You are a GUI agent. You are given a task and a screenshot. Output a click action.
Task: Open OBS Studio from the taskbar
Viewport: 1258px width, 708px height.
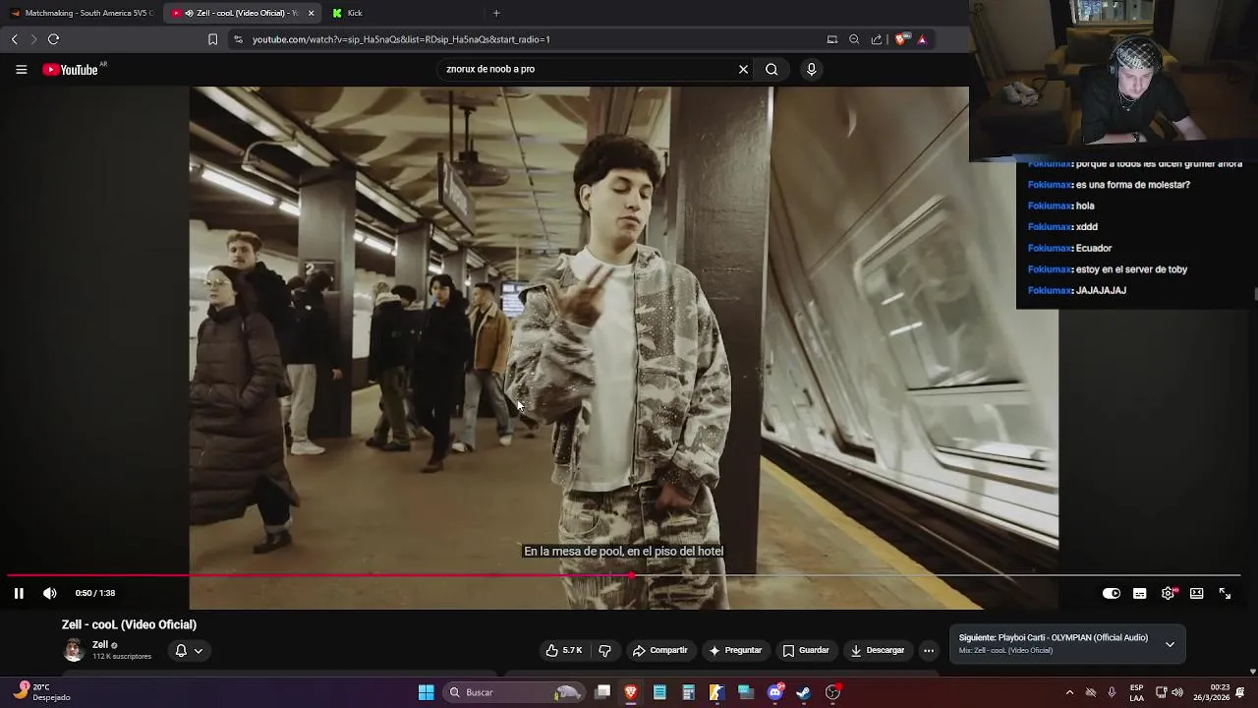point(833,692)
